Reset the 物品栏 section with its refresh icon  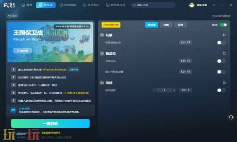[x=224, y=53]
